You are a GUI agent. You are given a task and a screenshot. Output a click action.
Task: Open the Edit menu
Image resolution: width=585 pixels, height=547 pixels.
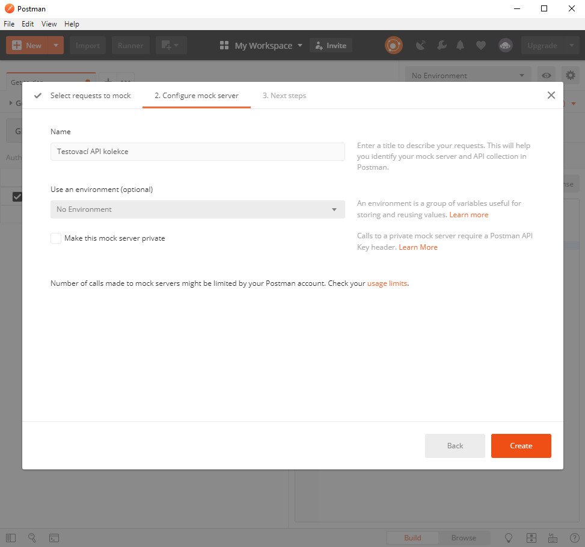point(28,24)
